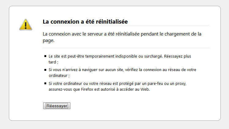This screenshot has height=129, width=229.
Task: Click the sentence starting 'La connexion avec le serveur'
Action: click(122, 37)
